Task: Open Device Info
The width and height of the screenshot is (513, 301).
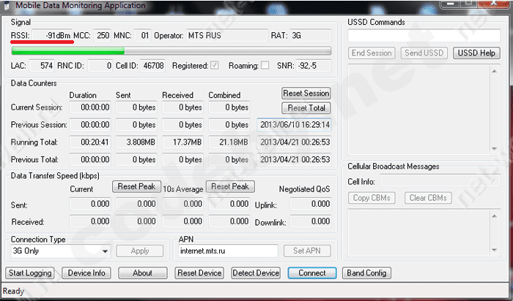Action: (x=86, y=273)
